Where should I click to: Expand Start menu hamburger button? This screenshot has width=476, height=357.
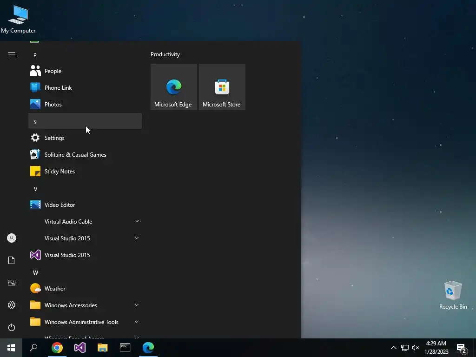12,54
